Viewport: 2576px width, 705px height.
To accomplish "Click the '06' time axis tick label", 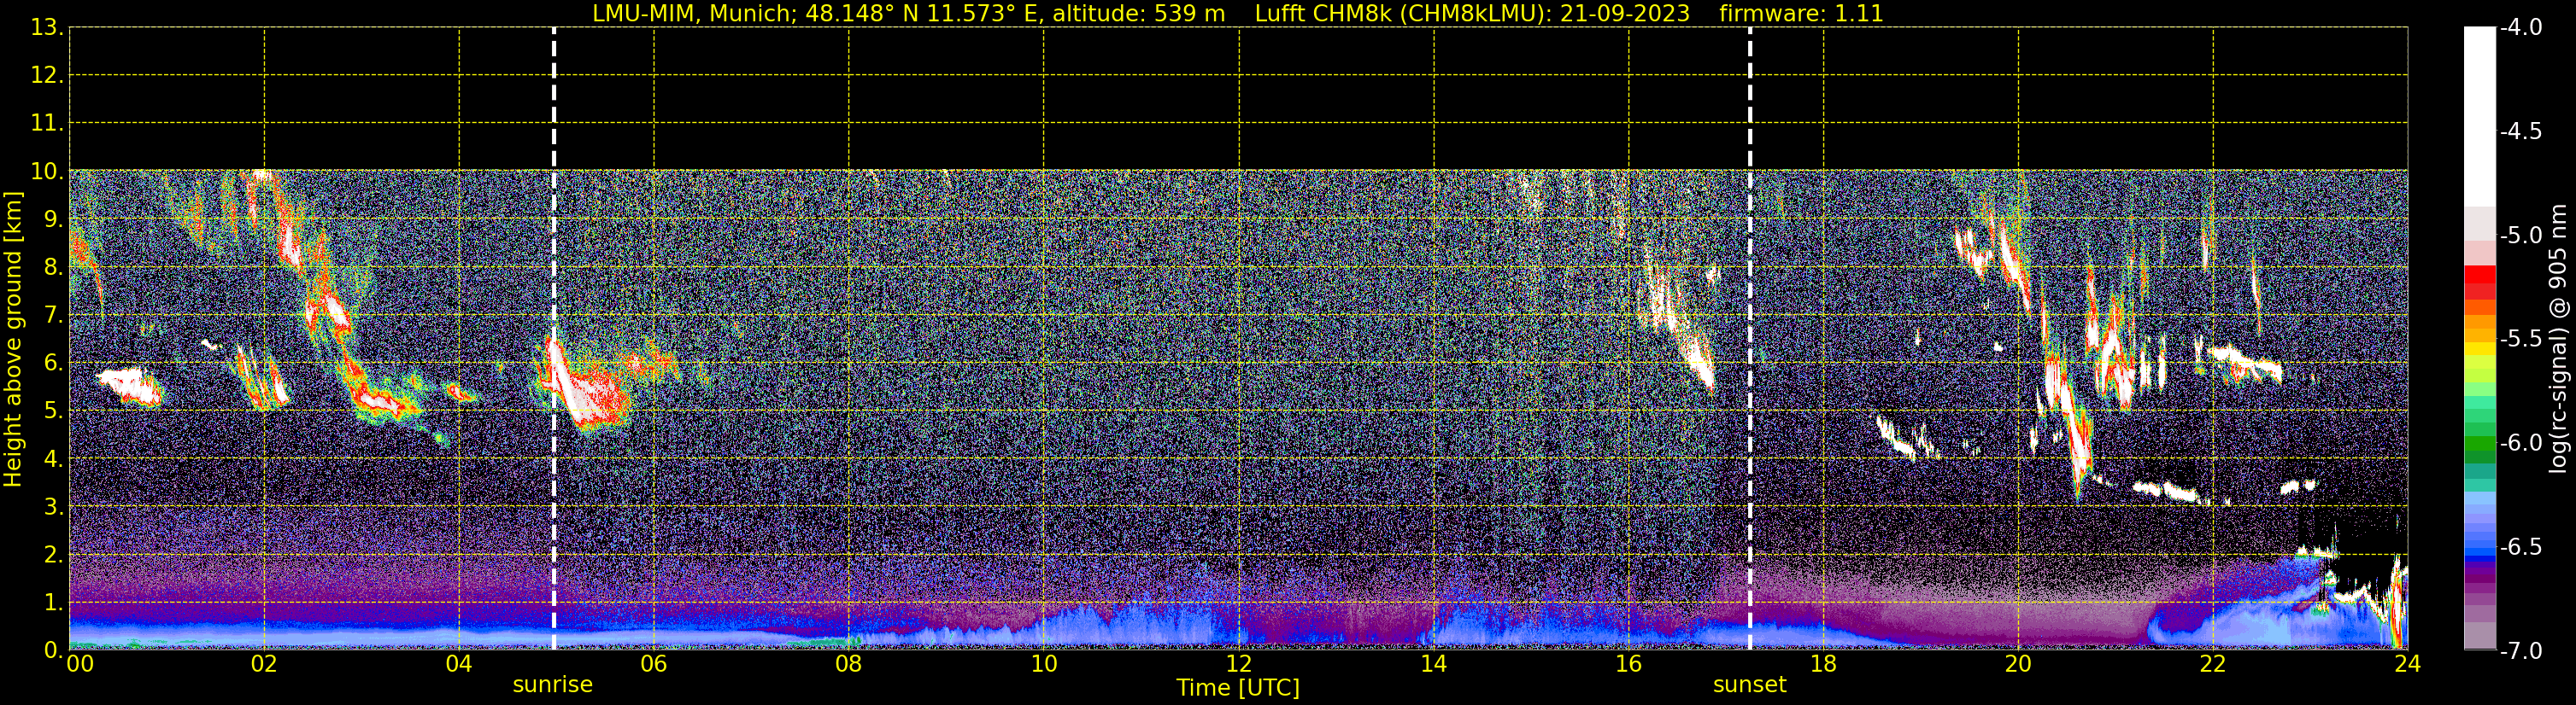I will tap(654, 665).
